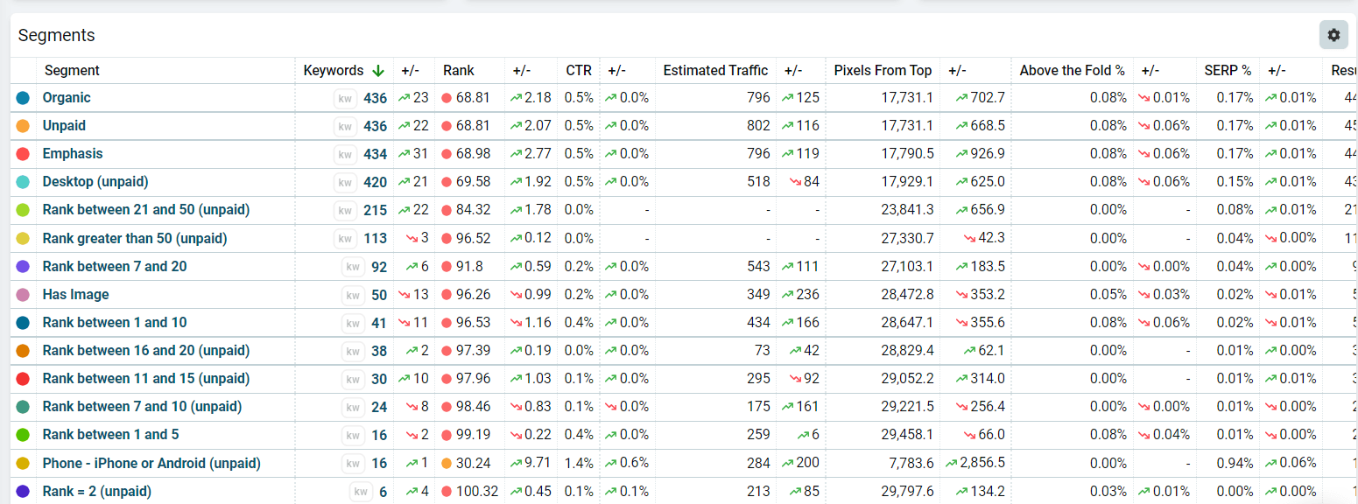This screenshot has width=1358, height=504.
Task: Open Rank greater than 50 (unpaid)
Action: coord(135,238)
